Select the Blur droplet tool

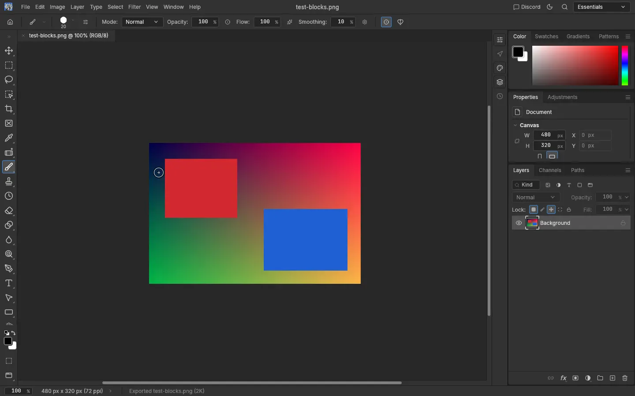click(x=9, y=239)
